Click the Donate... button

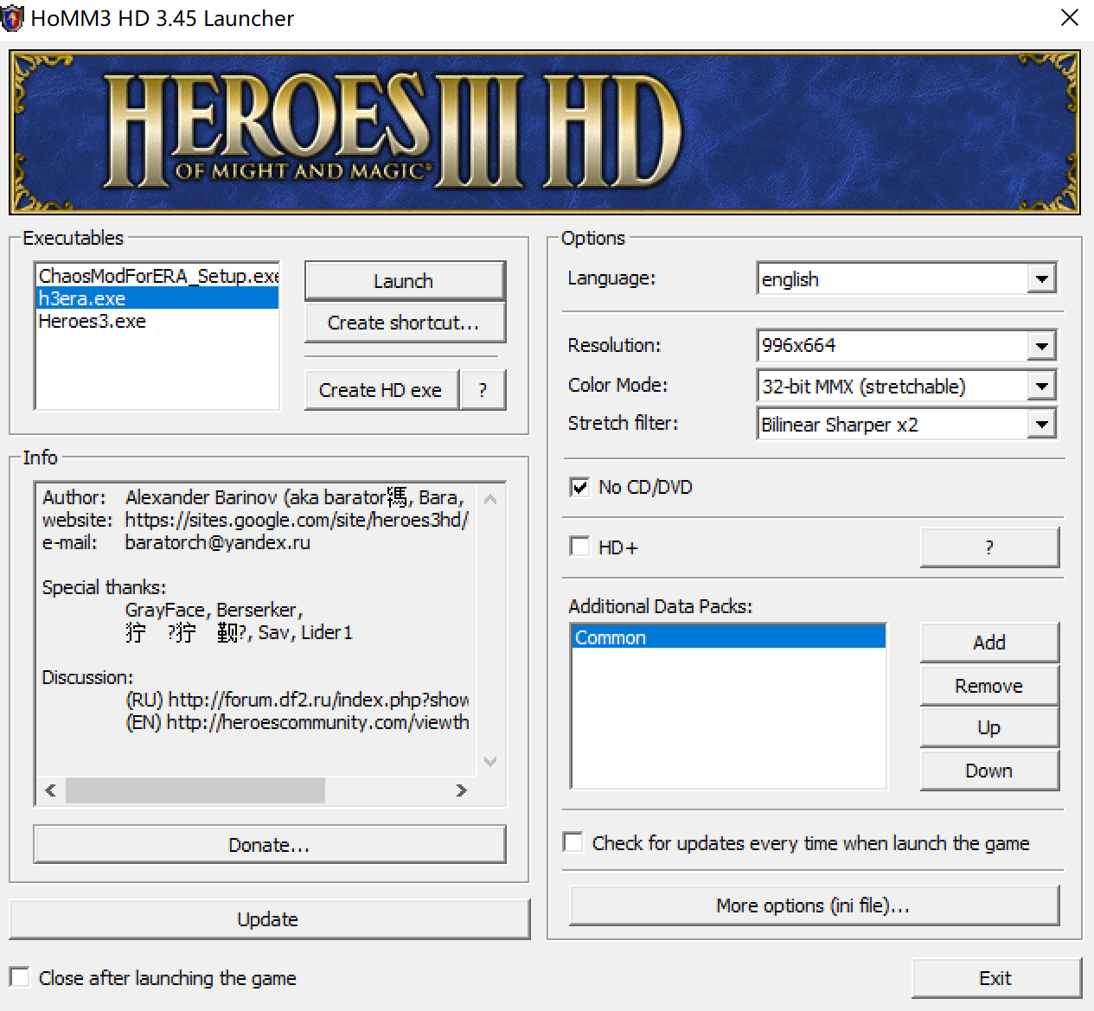269,845
